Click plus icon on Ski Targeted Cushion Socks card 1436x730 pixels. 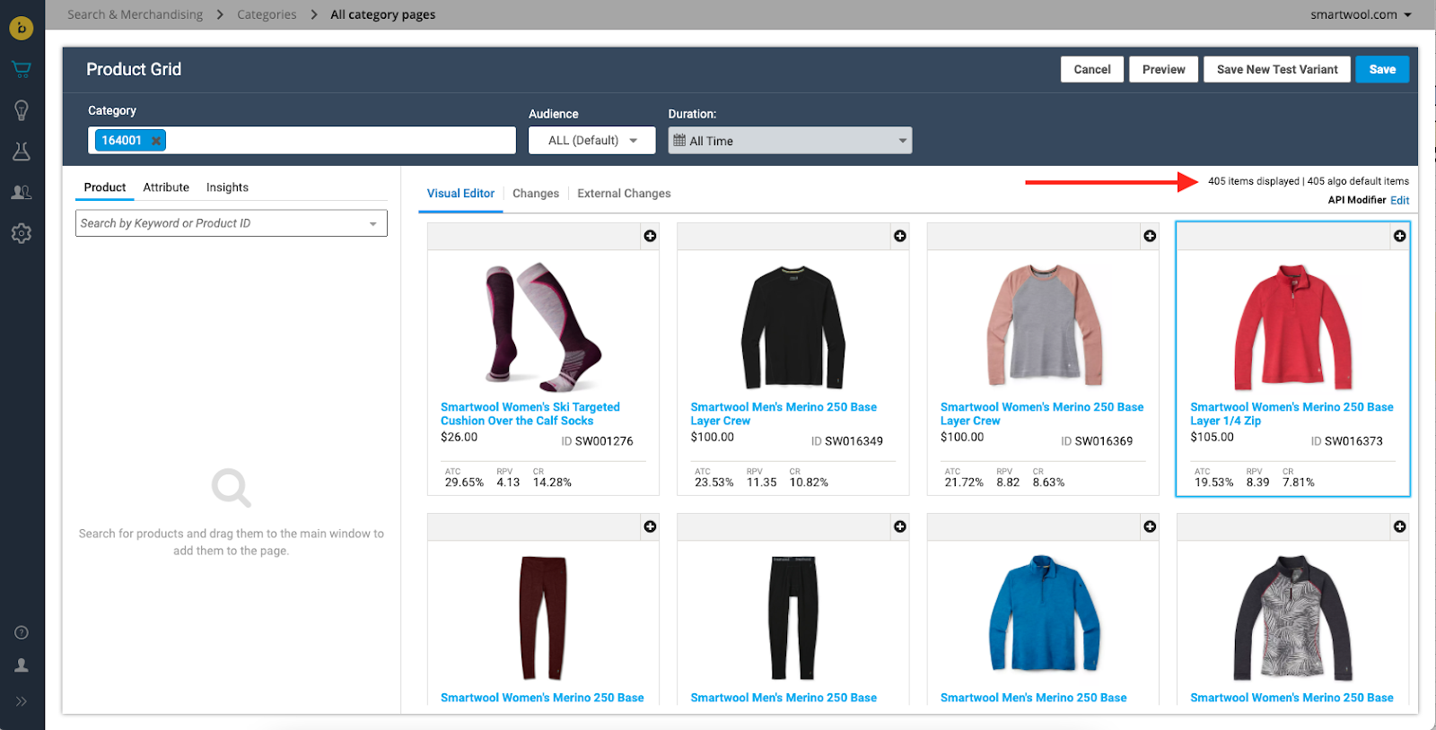tap(650, 236)
